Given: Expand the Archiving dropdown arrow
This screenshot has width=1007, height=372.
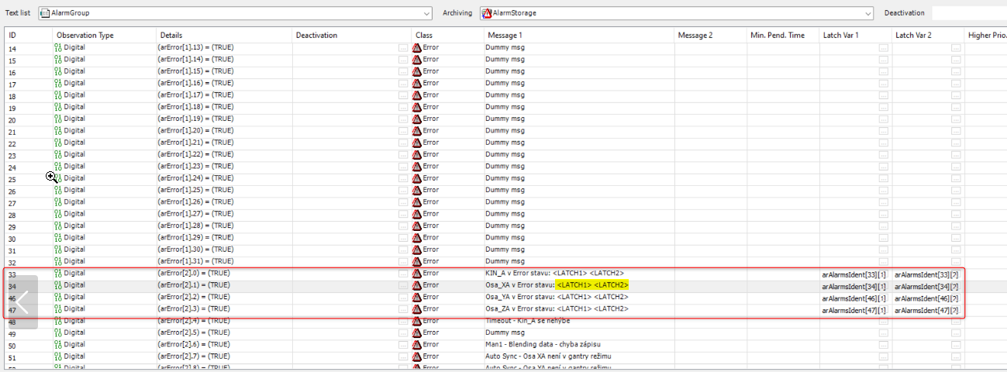Looking at the screenshot, I should tap(869, 13).
